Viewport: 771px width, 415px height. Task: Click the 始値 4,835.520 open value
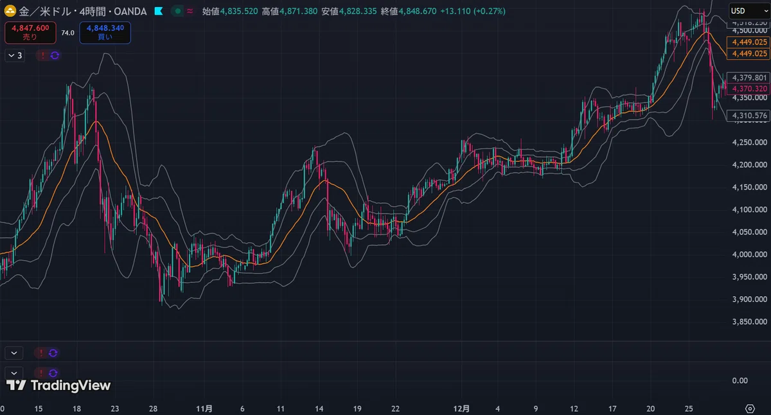click(231, 11)
